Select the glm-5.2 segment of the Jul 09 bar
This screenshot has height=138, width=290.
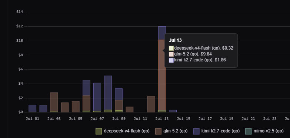(x=119, y=105)
